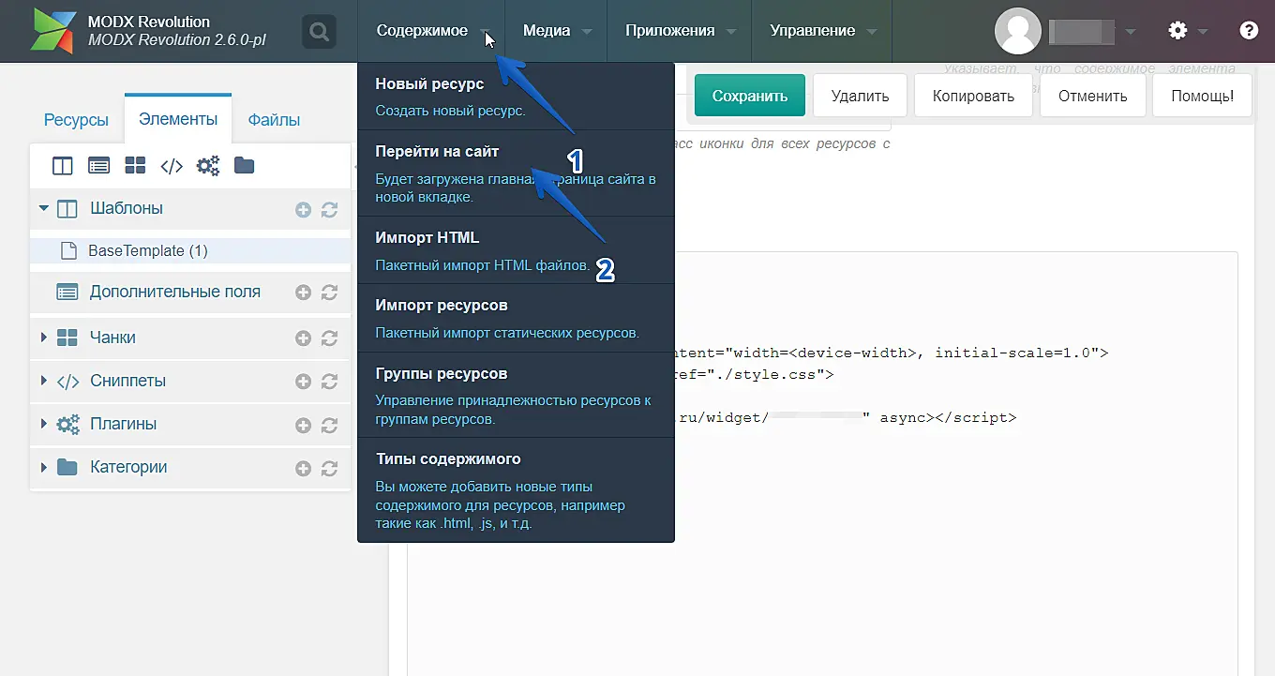Screen dimensions: 1275x676
Task: Click the new plugin gears toolbar icon
Action: (207, 166)
